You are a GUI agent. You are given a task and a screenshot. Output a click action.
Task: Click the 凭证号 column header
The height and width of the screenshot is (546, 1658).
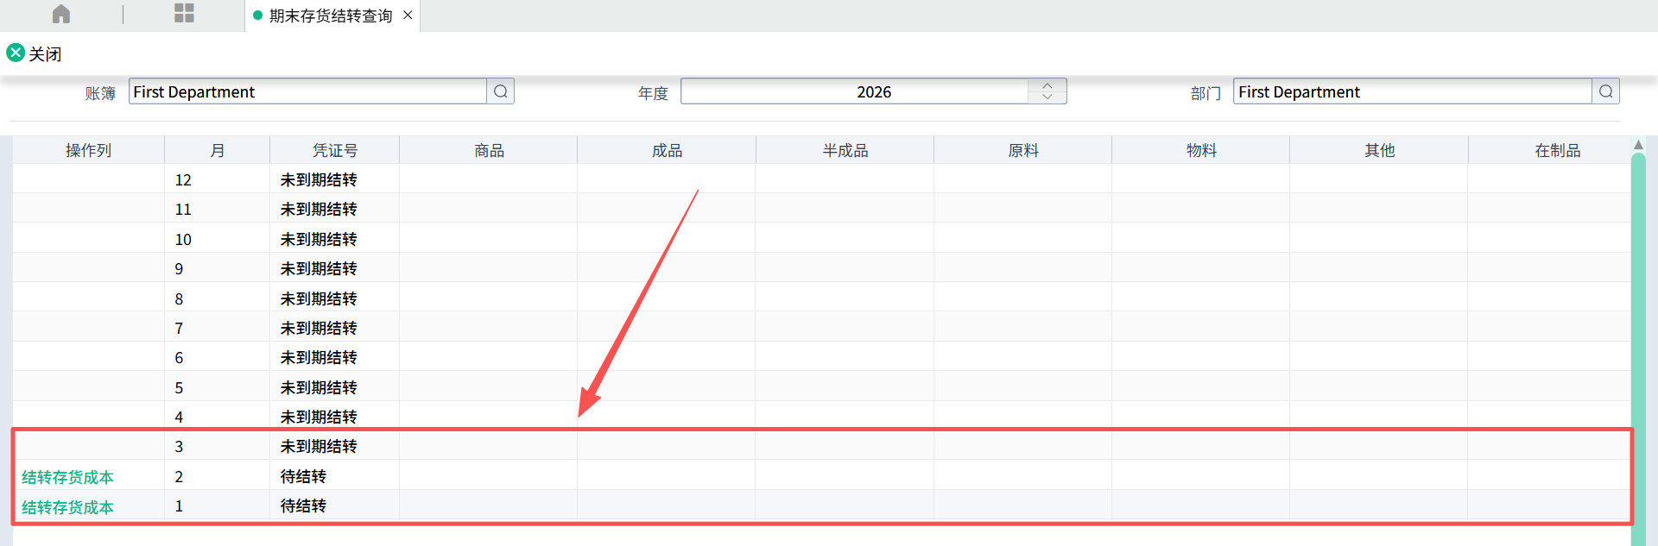point(334,150)
